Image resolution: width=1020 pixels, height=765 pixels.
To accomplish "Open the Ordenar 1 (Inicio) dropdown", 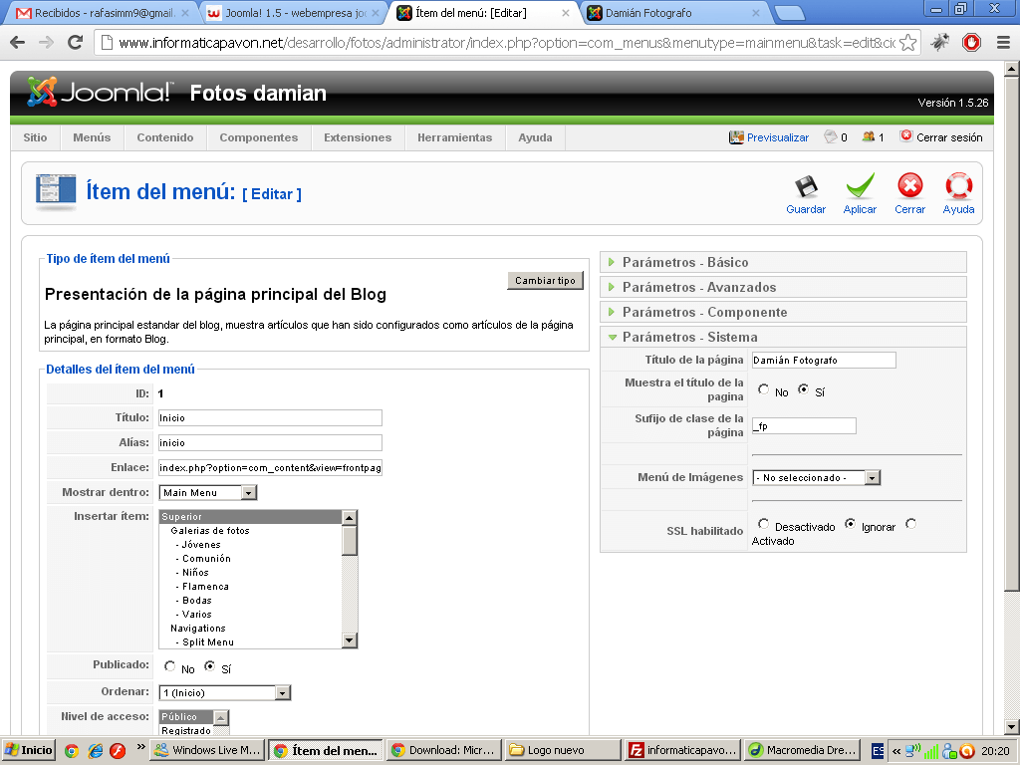I will point(224,693).
